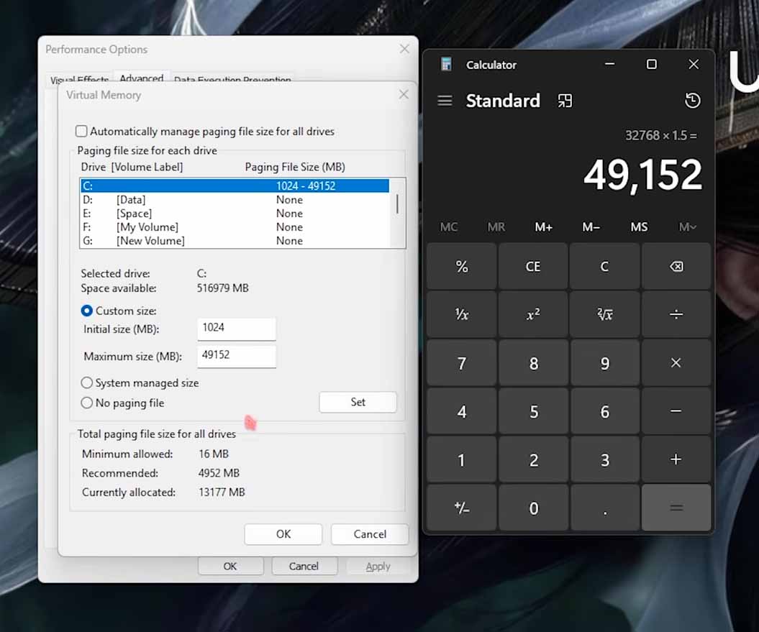Click the percent key on Calculator
The image size is (759, 632).
(462, 266)
